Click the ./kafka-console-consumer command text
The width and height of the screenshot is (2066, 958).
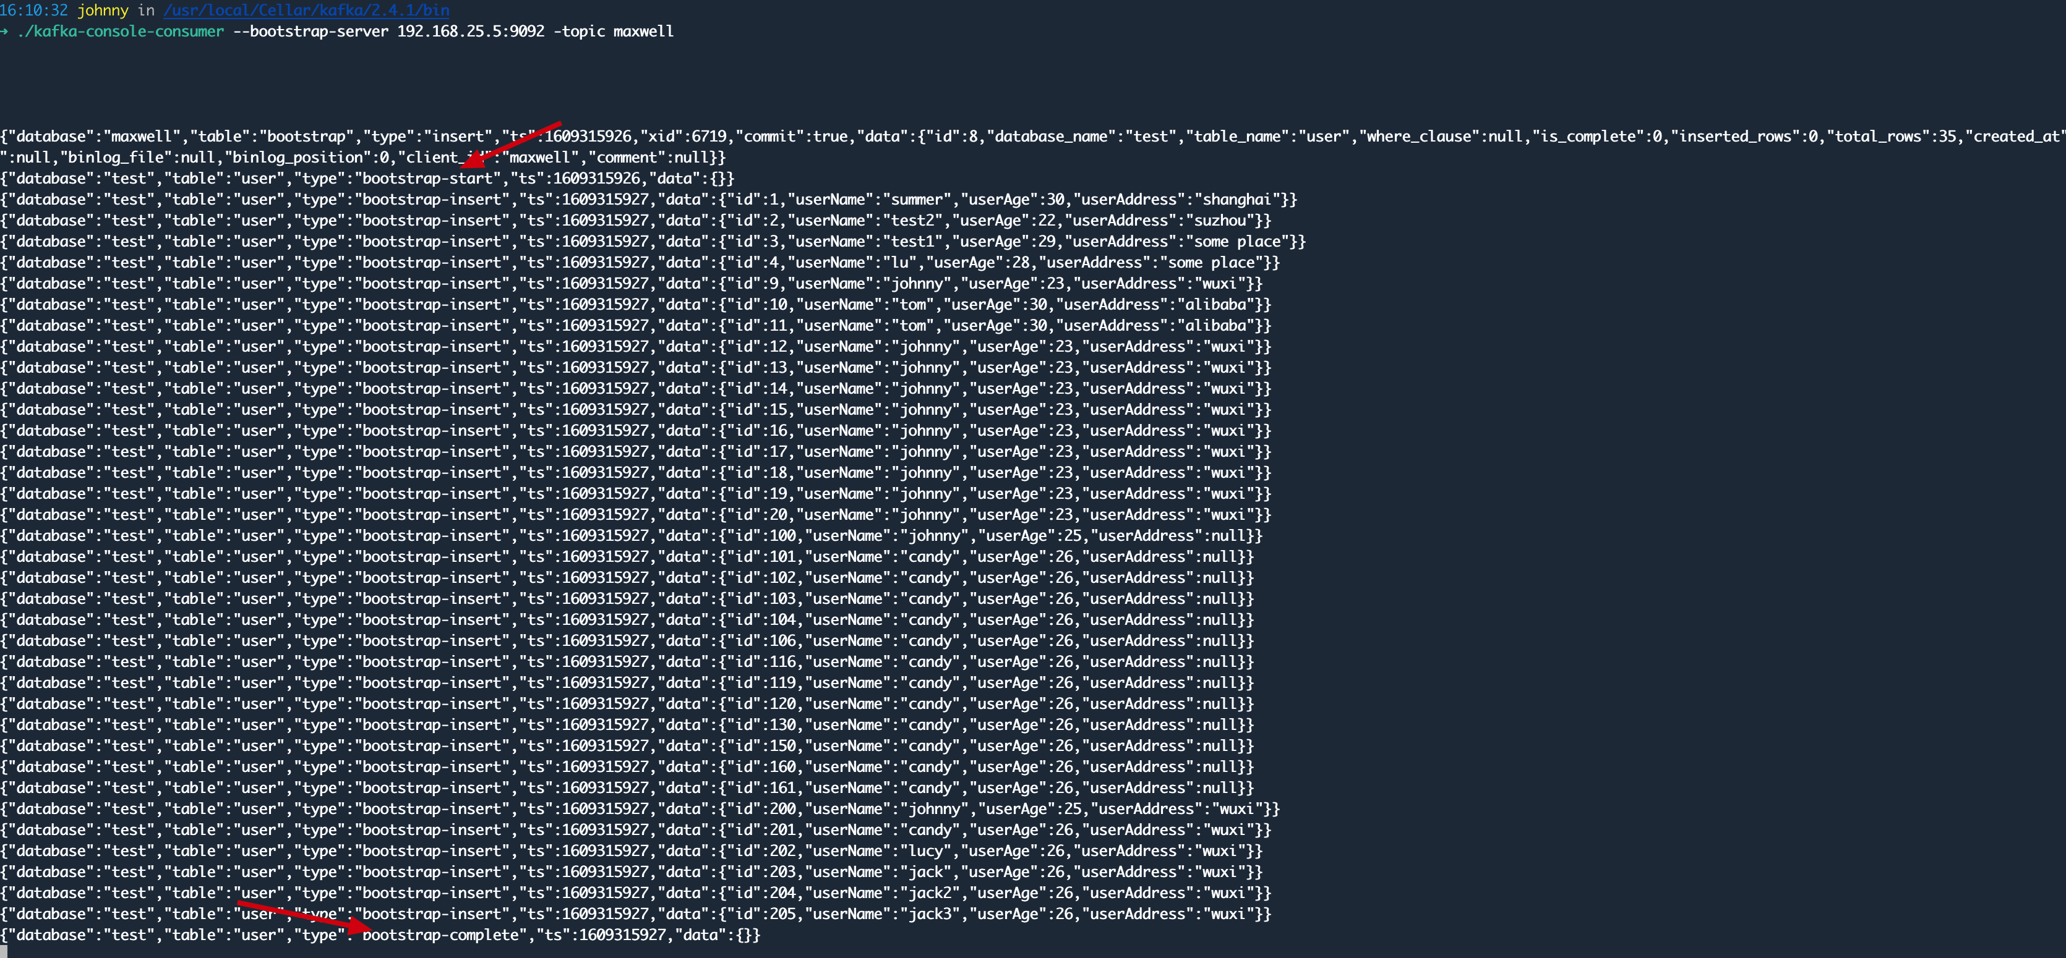click(x=120, y=32)
